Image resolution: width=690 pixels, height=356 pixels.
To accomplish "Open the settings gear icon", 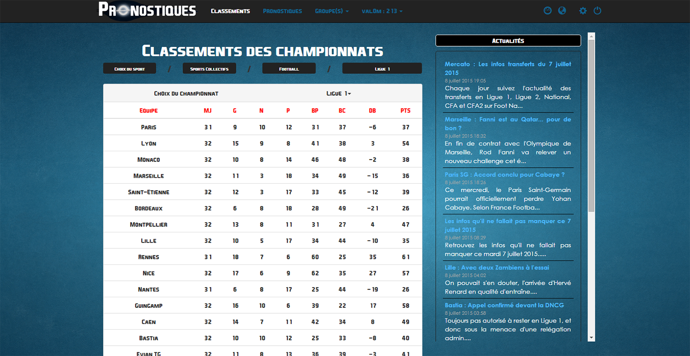I will (582, 10).
